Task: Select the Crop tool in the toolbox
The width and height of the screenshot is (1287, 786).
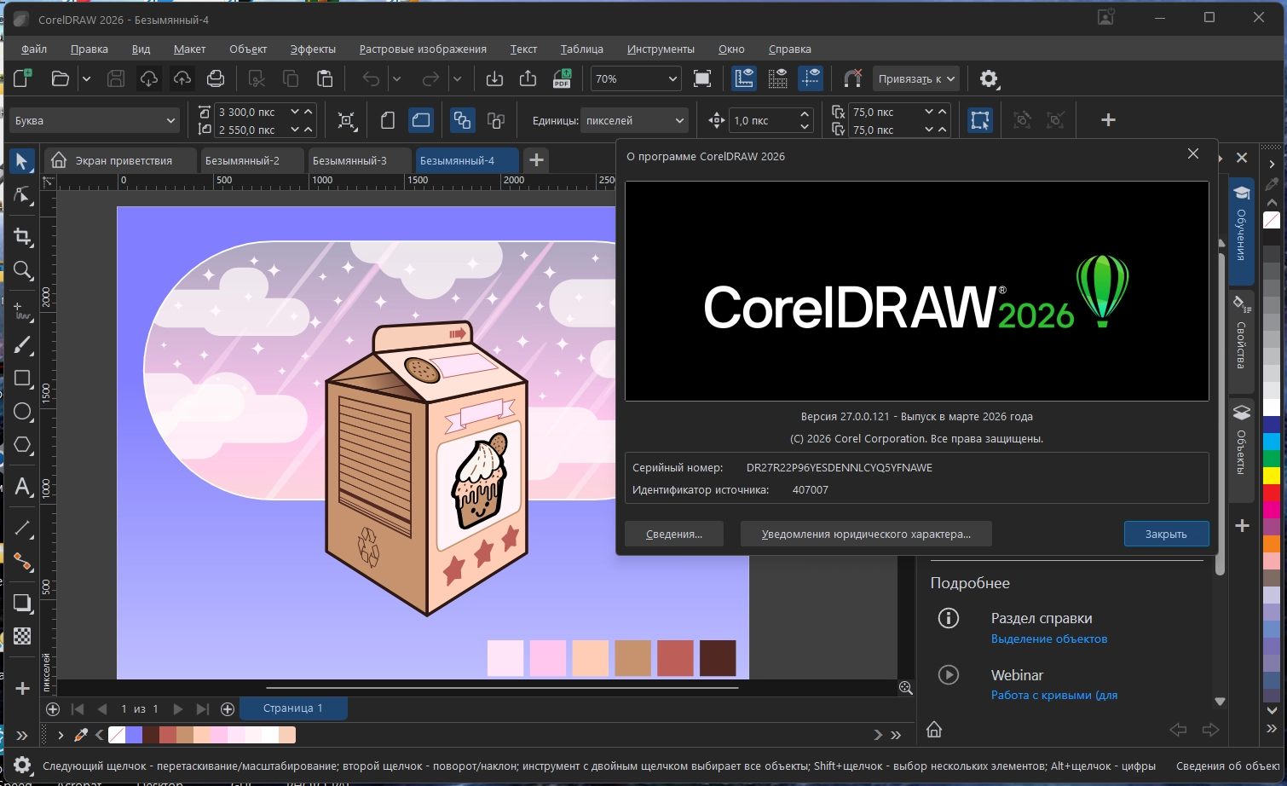Action: (23, 237)
